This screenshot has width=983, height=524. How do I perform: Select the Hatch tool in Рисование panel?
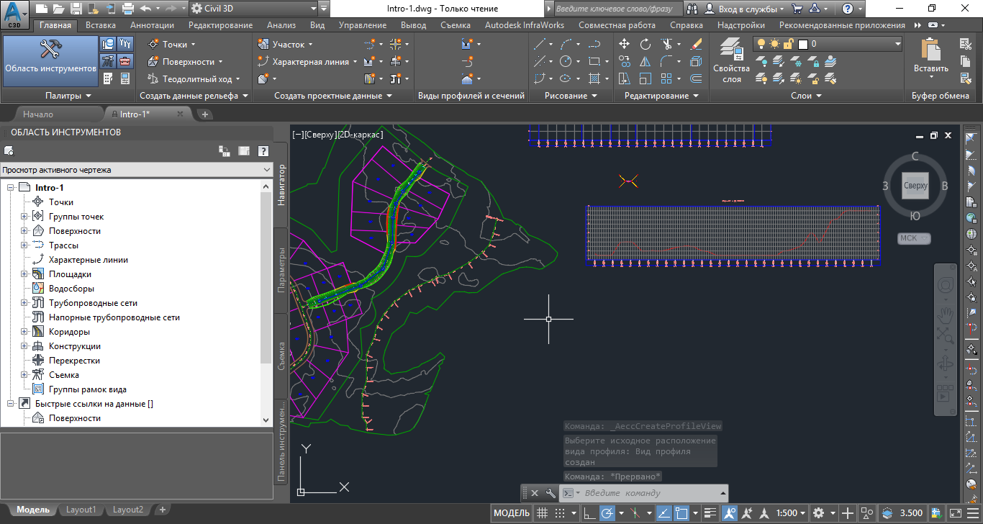[x=594, y=78]
